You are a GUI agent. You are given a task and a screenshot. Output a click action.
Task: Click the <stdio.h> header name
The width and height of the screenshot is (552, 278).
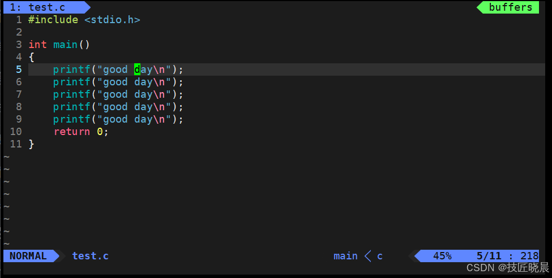pyautogui.click(x=112, y=20)
